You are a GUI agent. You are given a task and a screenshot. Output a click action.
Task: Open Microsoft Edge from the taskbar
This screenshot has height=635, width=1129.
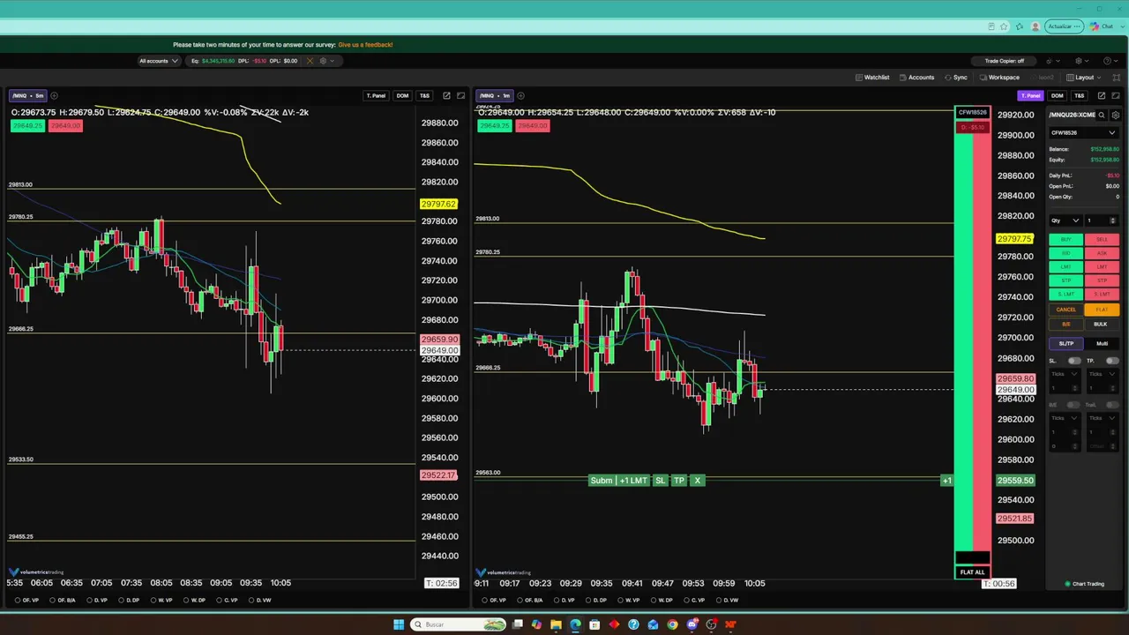click(575, 624)
